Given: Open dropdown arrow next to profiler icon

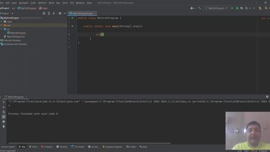Looking at the screenshot, I should 250,8.
